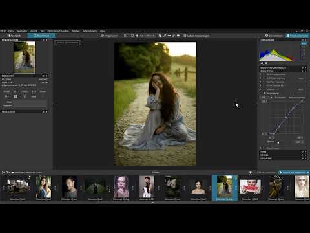Click the Gamma value field
Image resolution: width=310 pixels, height=233 pixels.
coord(298,142)
